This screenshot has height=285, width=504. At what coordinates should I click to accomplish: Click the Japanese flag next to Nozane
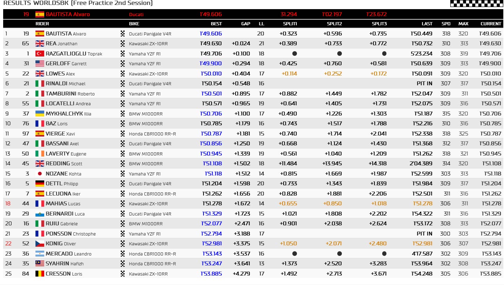click(x=40, y=174)
